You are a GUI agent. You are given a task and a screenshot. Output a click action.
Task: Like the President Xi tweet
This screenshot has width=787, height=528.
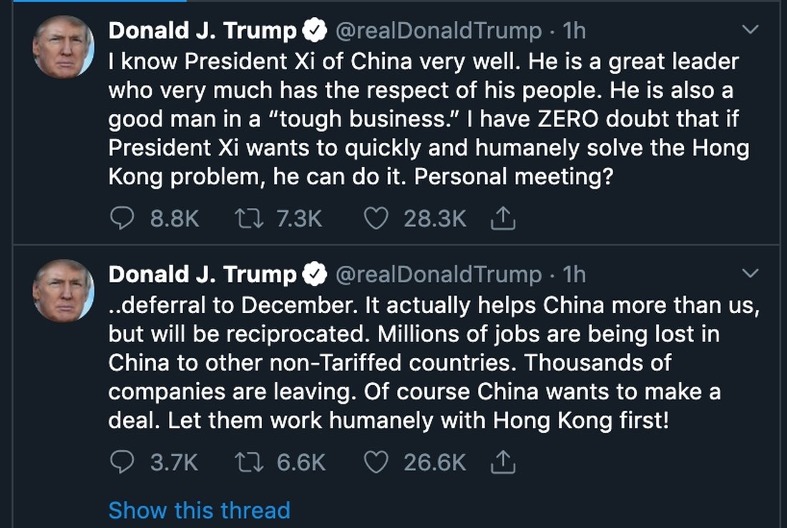(x=376, y=219)
